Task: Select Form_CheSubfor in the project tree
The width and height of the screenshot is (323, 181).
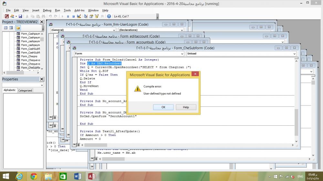Action: coord(28,68)
